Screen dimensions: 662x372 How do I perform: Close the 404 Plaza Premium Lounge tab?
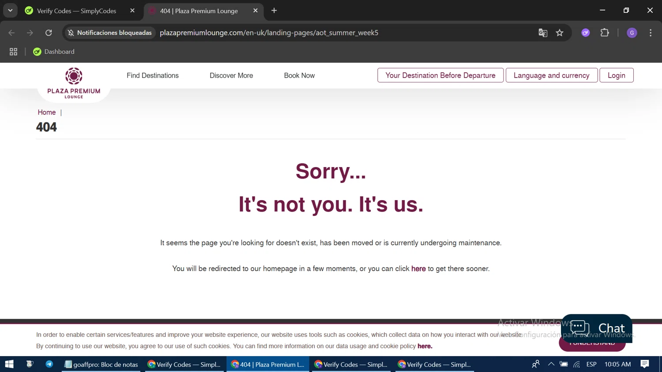(x=256, y=11)
